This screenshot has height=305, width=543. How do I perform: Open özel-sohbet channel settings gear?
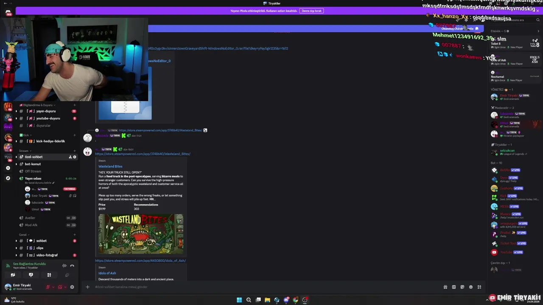tap(75, 157)
